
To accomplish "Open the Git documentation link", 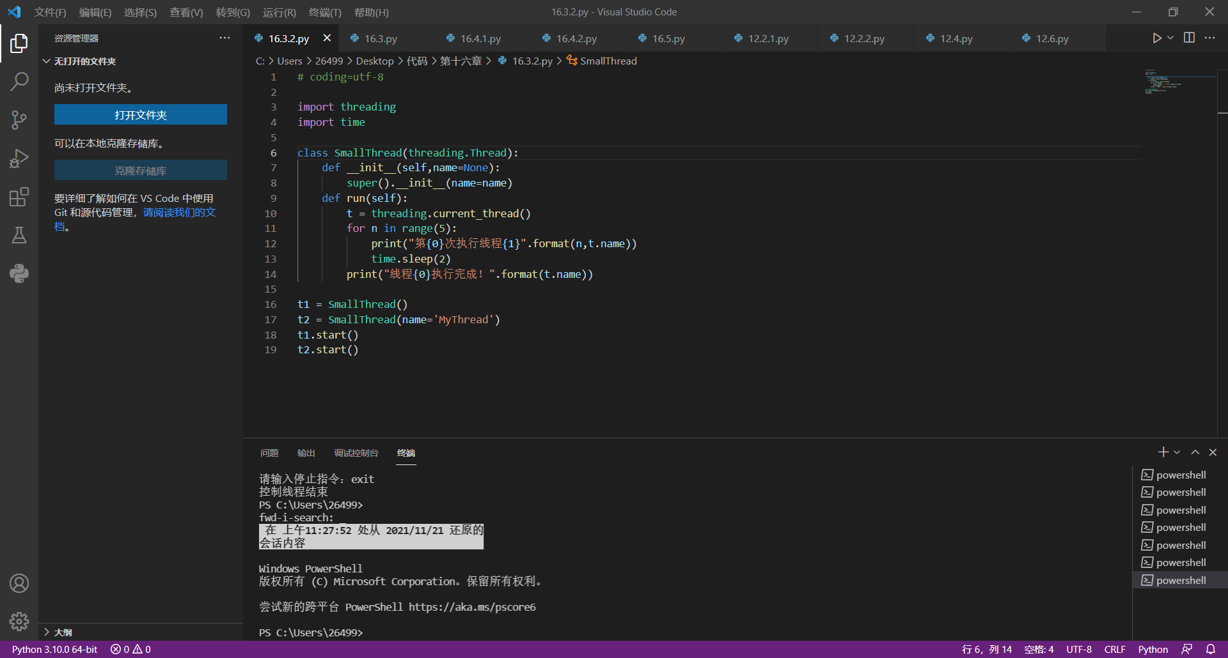I will coord(178,213).
